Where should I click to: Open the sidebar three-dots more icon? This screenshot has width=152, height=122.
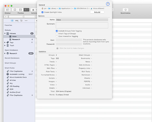(x=26, y=20)
